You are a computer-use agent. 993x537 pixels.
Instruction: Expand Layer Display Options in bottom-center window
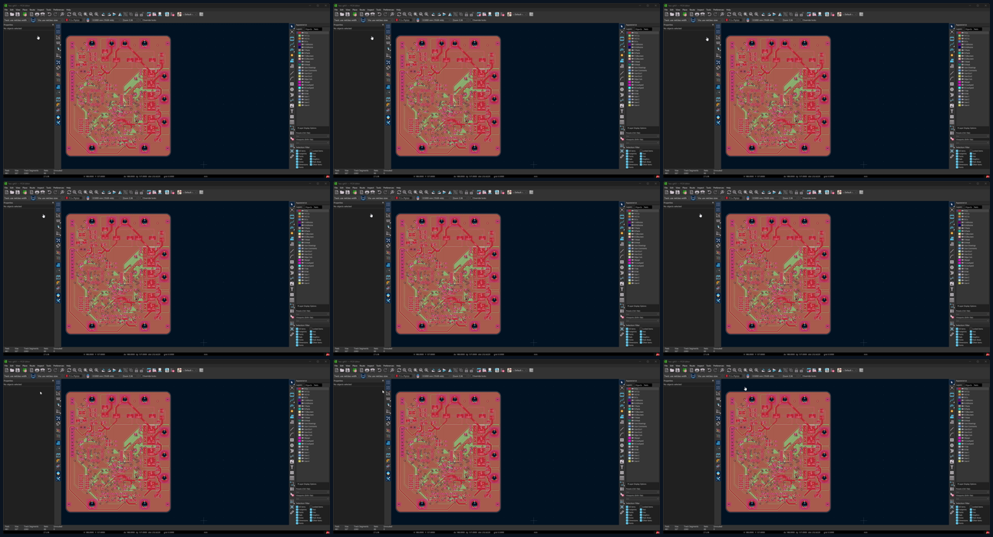click(638, 484)
